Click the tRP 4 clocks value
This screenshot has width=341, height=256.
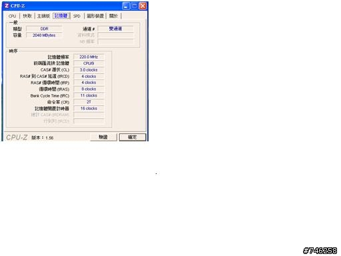tap(89, 83)
